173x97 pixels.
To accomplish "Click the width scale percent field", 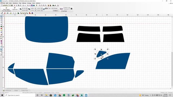I will (40, 8).
